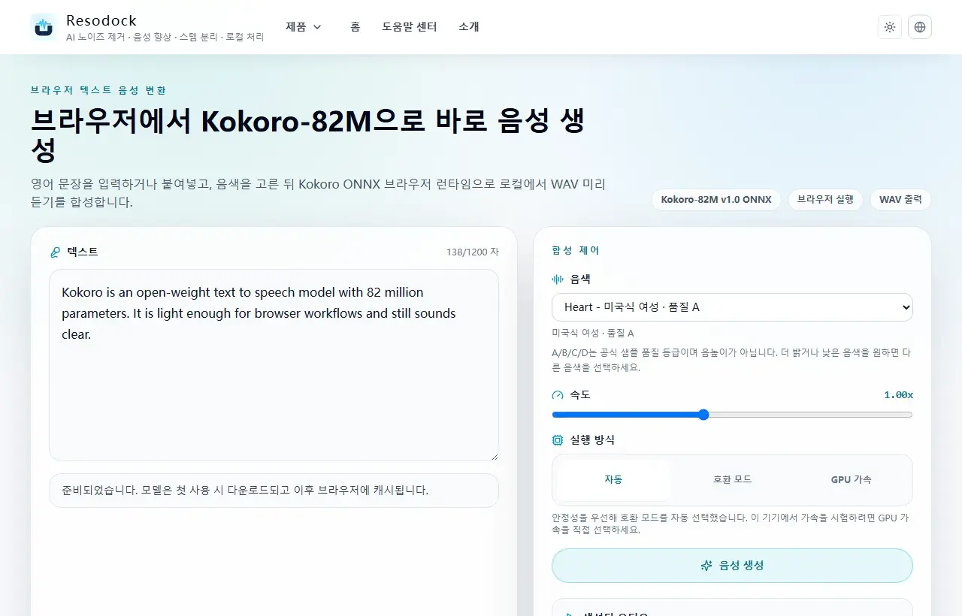Click the speed slider handle
The image size is (962, 616).
703,415
